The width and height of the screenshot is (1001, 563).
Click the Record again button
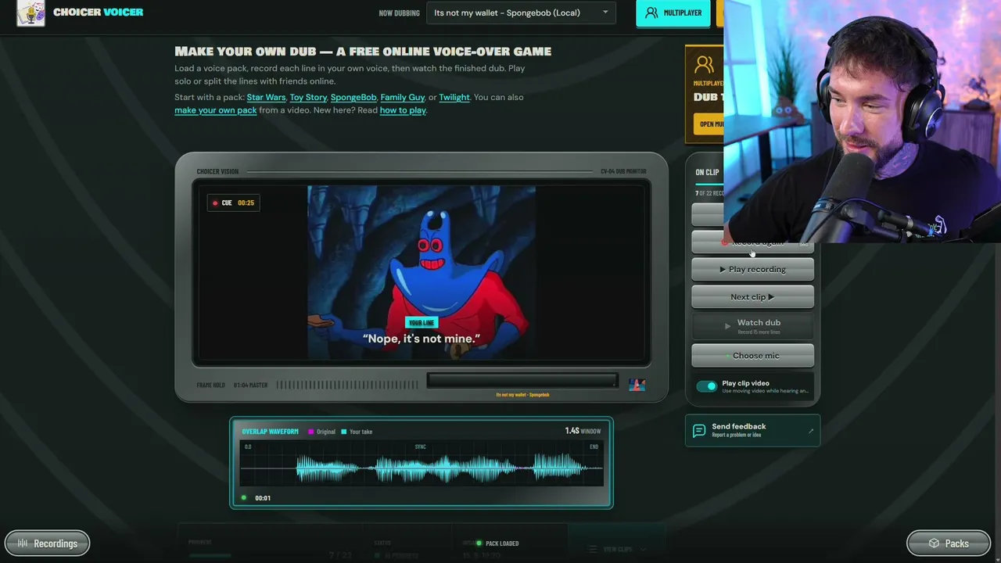752,242
